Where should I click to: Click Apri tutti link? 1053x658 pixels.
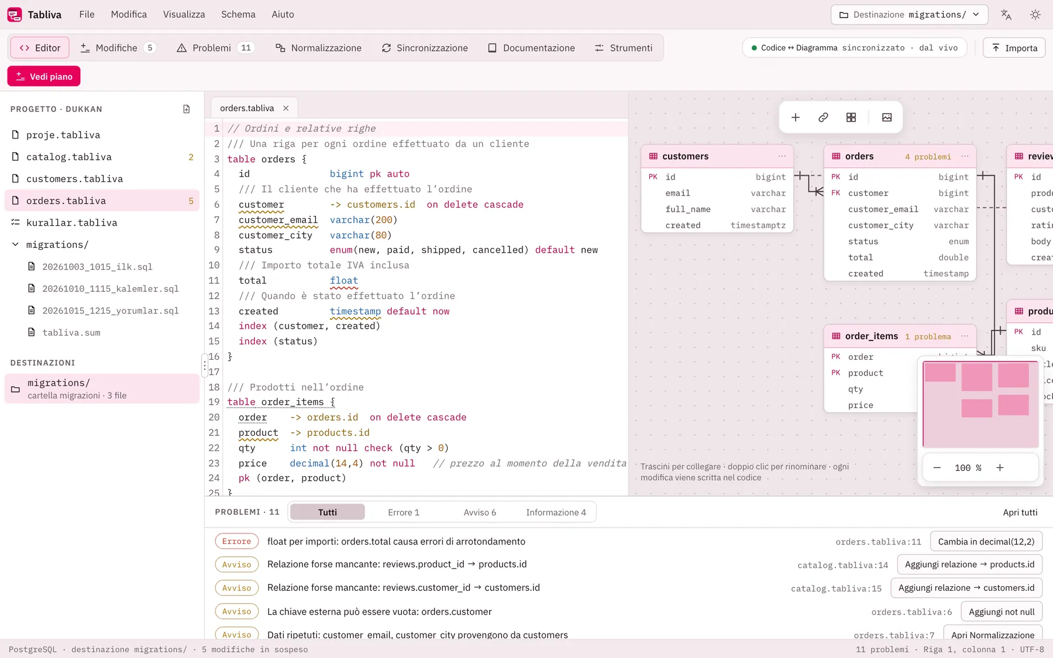tap(1020, 512)
